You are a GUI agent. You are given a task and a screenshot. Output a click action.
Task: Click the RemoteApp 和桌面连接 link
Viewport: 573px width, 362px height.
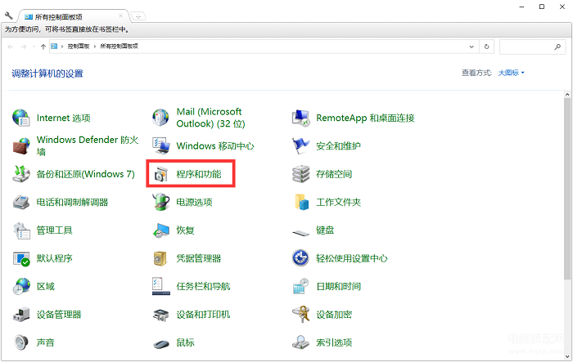click(x=365, y=118)
